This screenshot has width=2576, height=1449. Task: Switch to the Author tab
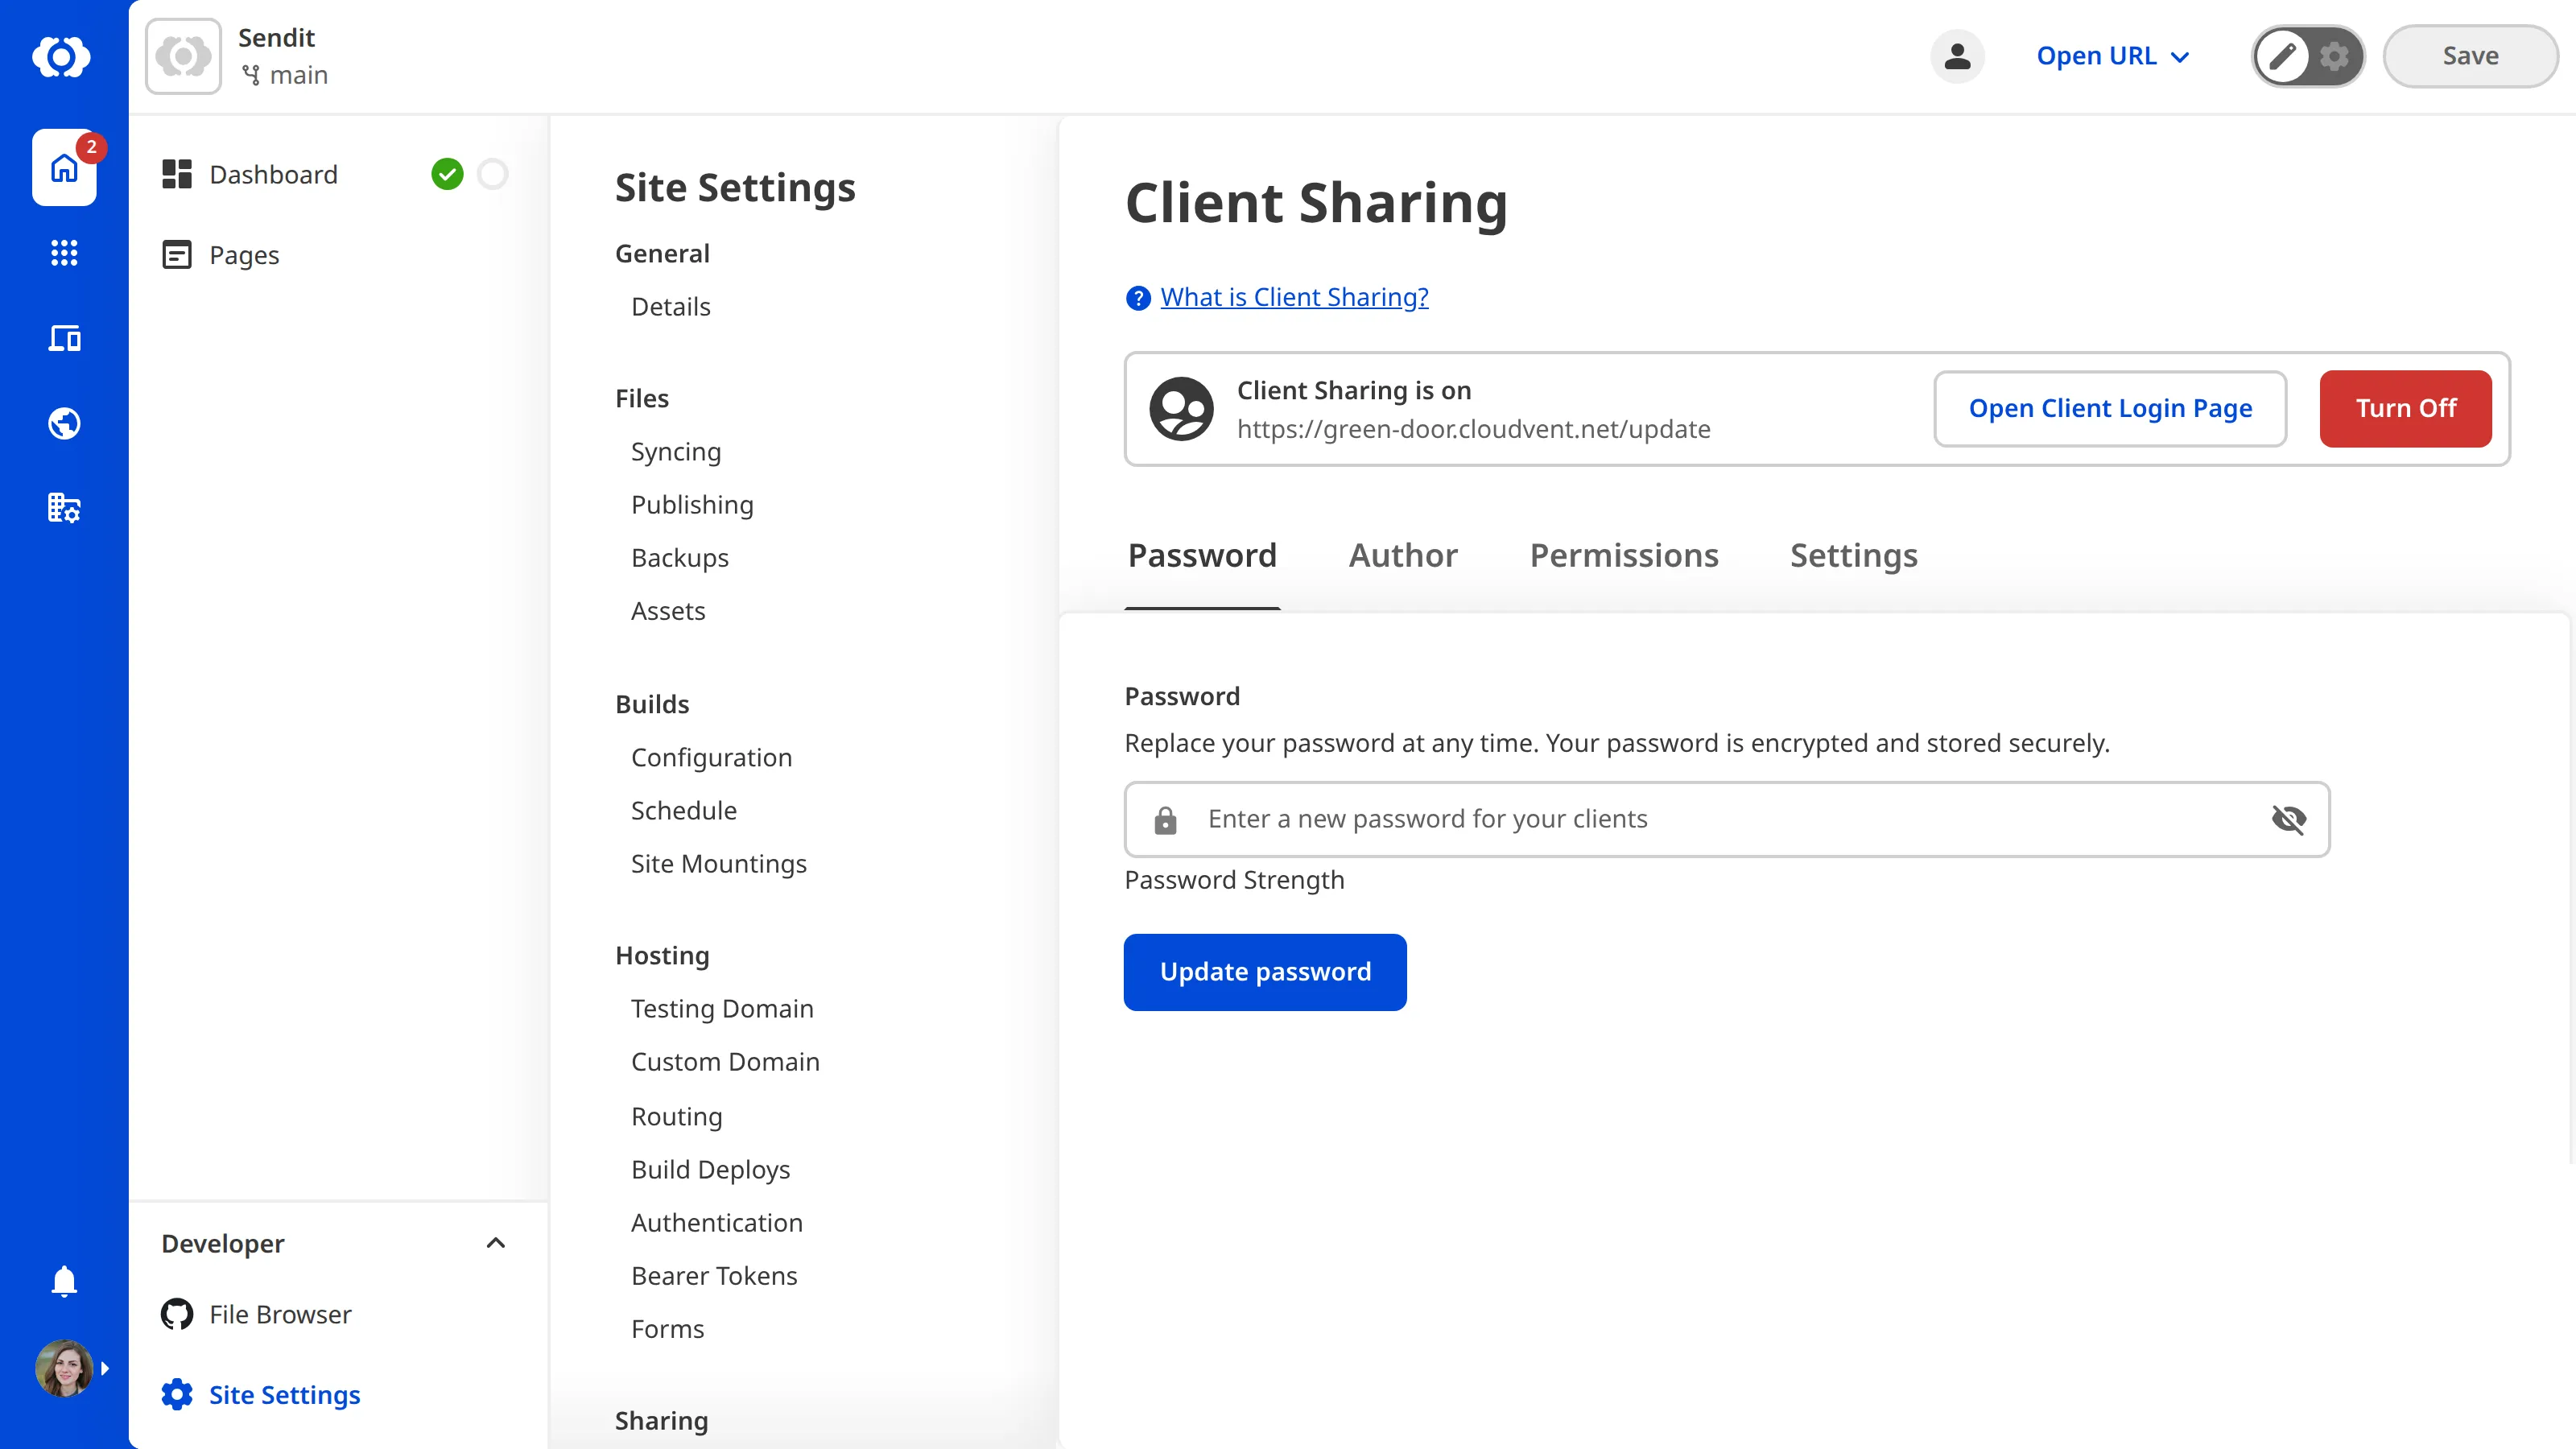[1403, 556]
